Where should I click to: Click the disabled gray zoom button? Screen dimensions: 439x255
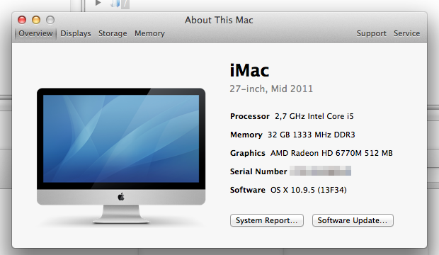50,20
